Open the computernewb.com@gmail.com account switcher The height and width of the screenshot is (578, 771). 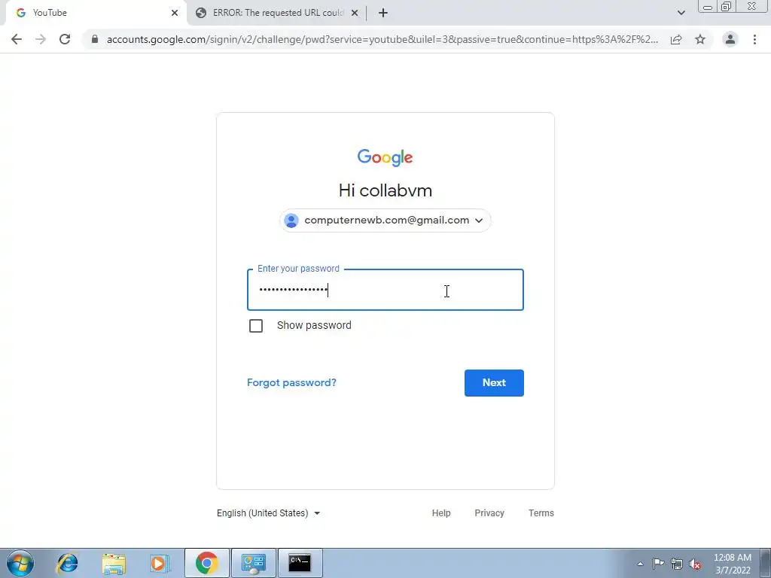tap(385, 221)
